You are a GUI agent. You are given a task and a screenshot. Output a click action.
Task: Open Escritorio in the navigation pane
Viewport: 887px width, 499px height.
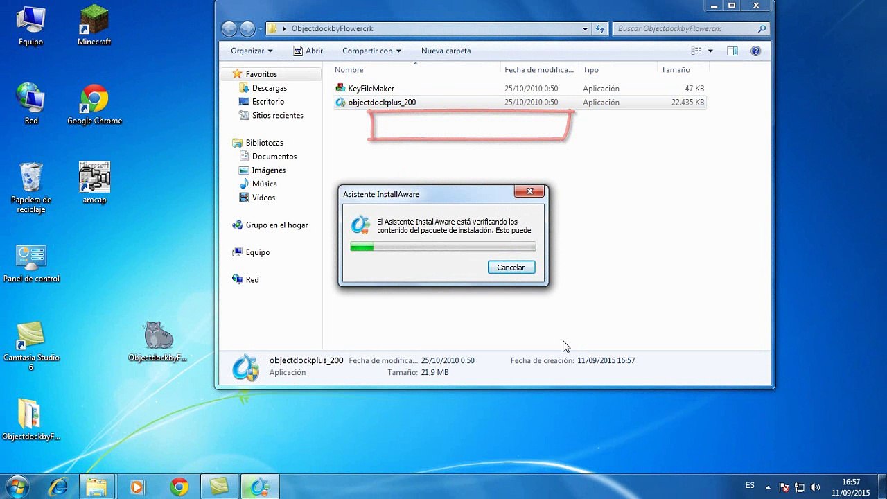tap(267, 102)
